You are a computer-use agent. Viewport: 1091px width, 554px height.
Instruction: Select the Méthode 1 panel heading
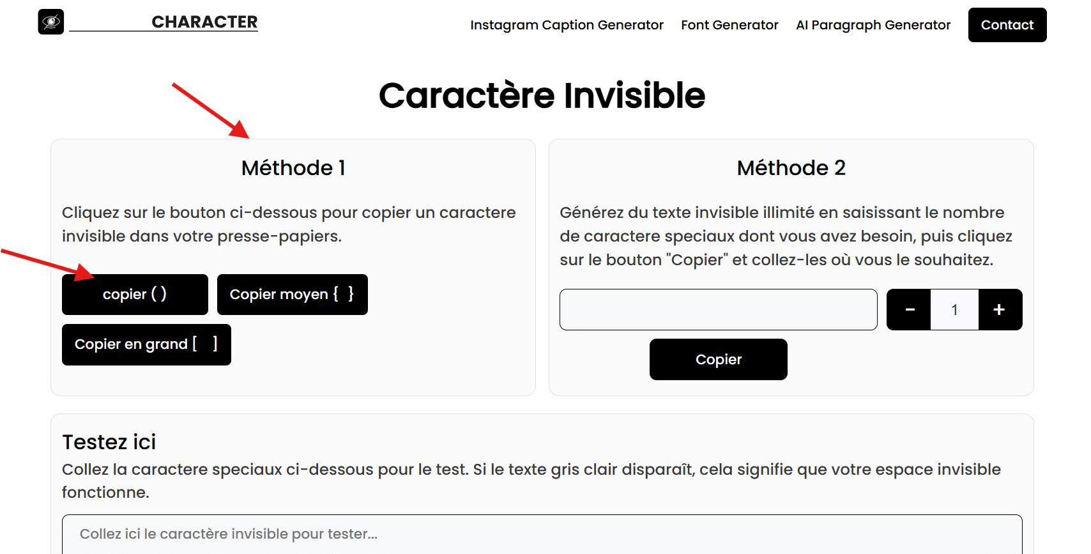(293, 168)
